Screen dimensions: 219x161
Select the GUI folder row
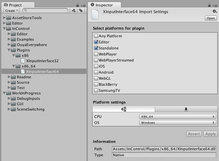point(44,104)
